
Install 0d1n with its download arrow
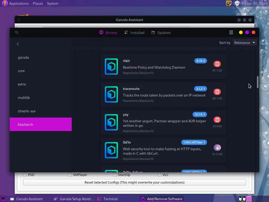pyautogui.click(x=217, y=148)
